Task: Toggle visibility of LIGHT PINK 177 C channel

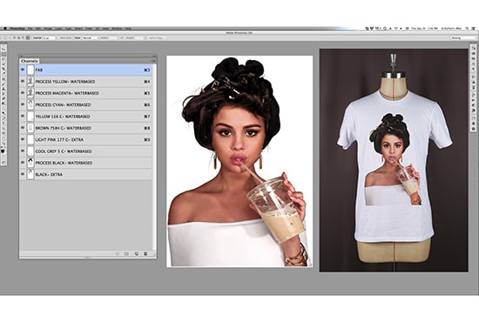Action: [23, 139]
